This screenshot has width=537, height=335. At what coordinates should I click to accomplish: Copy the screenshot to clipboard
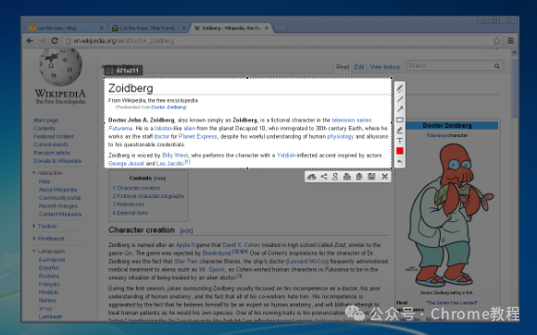[x=359, y=177]
